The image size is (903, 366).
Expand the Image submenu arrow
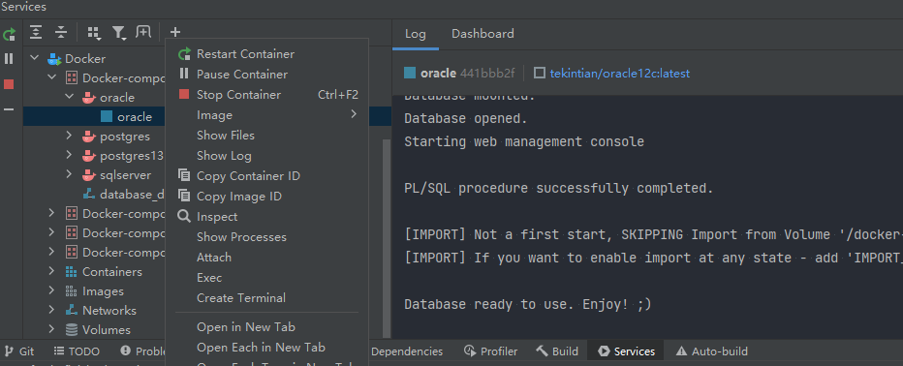tap(354, 114)
